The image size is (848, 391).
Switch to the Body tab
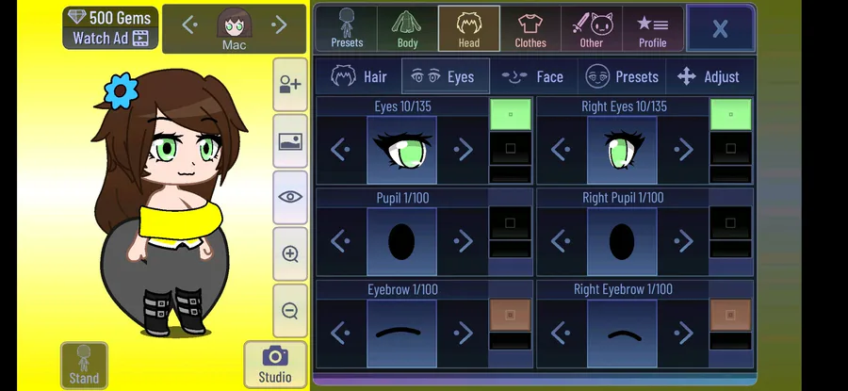pyautogui.click(x=407, y=28)
